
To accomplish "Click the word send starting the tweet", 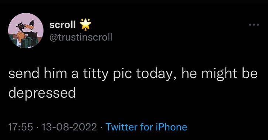I will [x=24, y=74].
